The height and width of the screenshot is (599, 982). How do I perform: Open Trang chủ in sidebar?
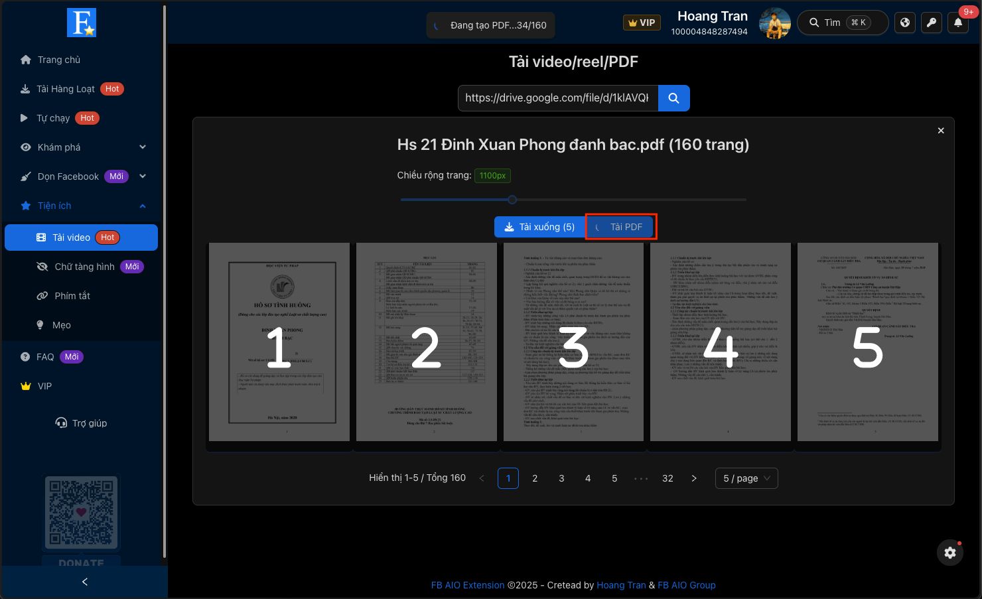81,60
